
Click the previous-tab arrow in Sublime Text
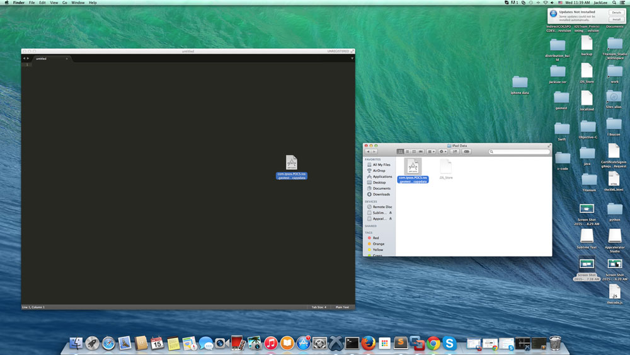click(x=24, y=59)
